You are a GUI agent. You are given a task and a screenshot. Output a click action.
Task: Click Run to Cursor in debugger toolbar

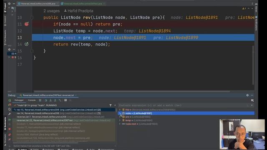tap(60, 100)
